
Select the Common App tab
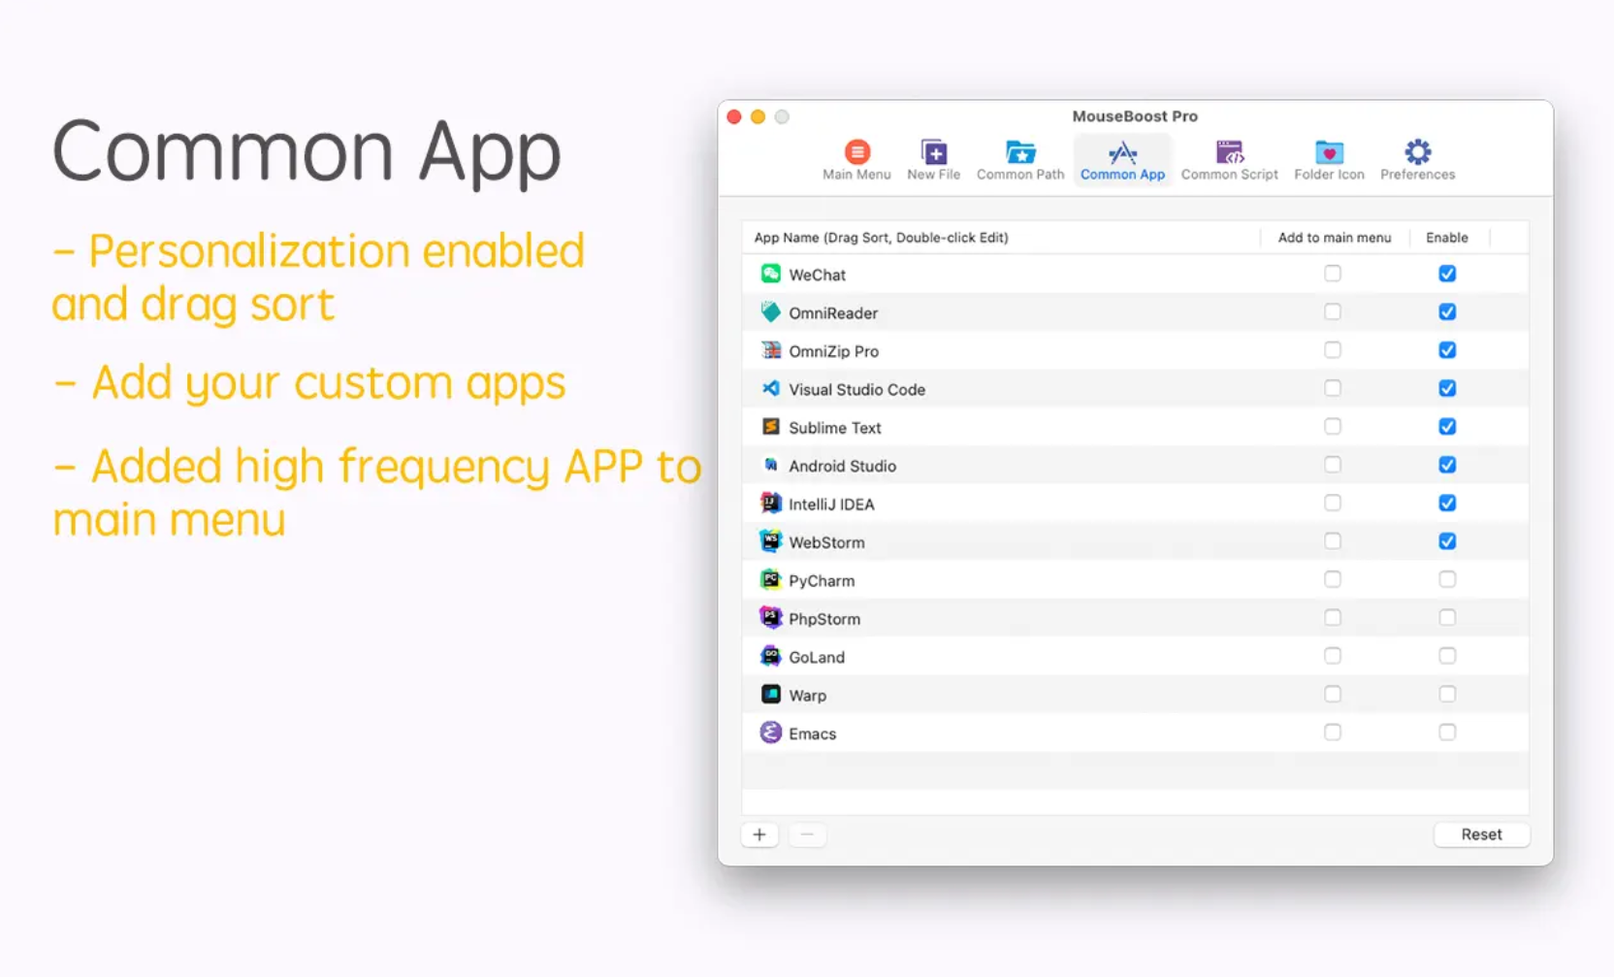coord(1122,160)
